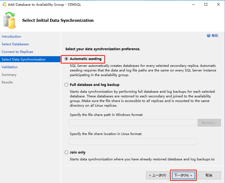The height and width of the screenshot is (183, 225).
Task: Proceed with the 下一步(N) button
Action: click(183, 175)
